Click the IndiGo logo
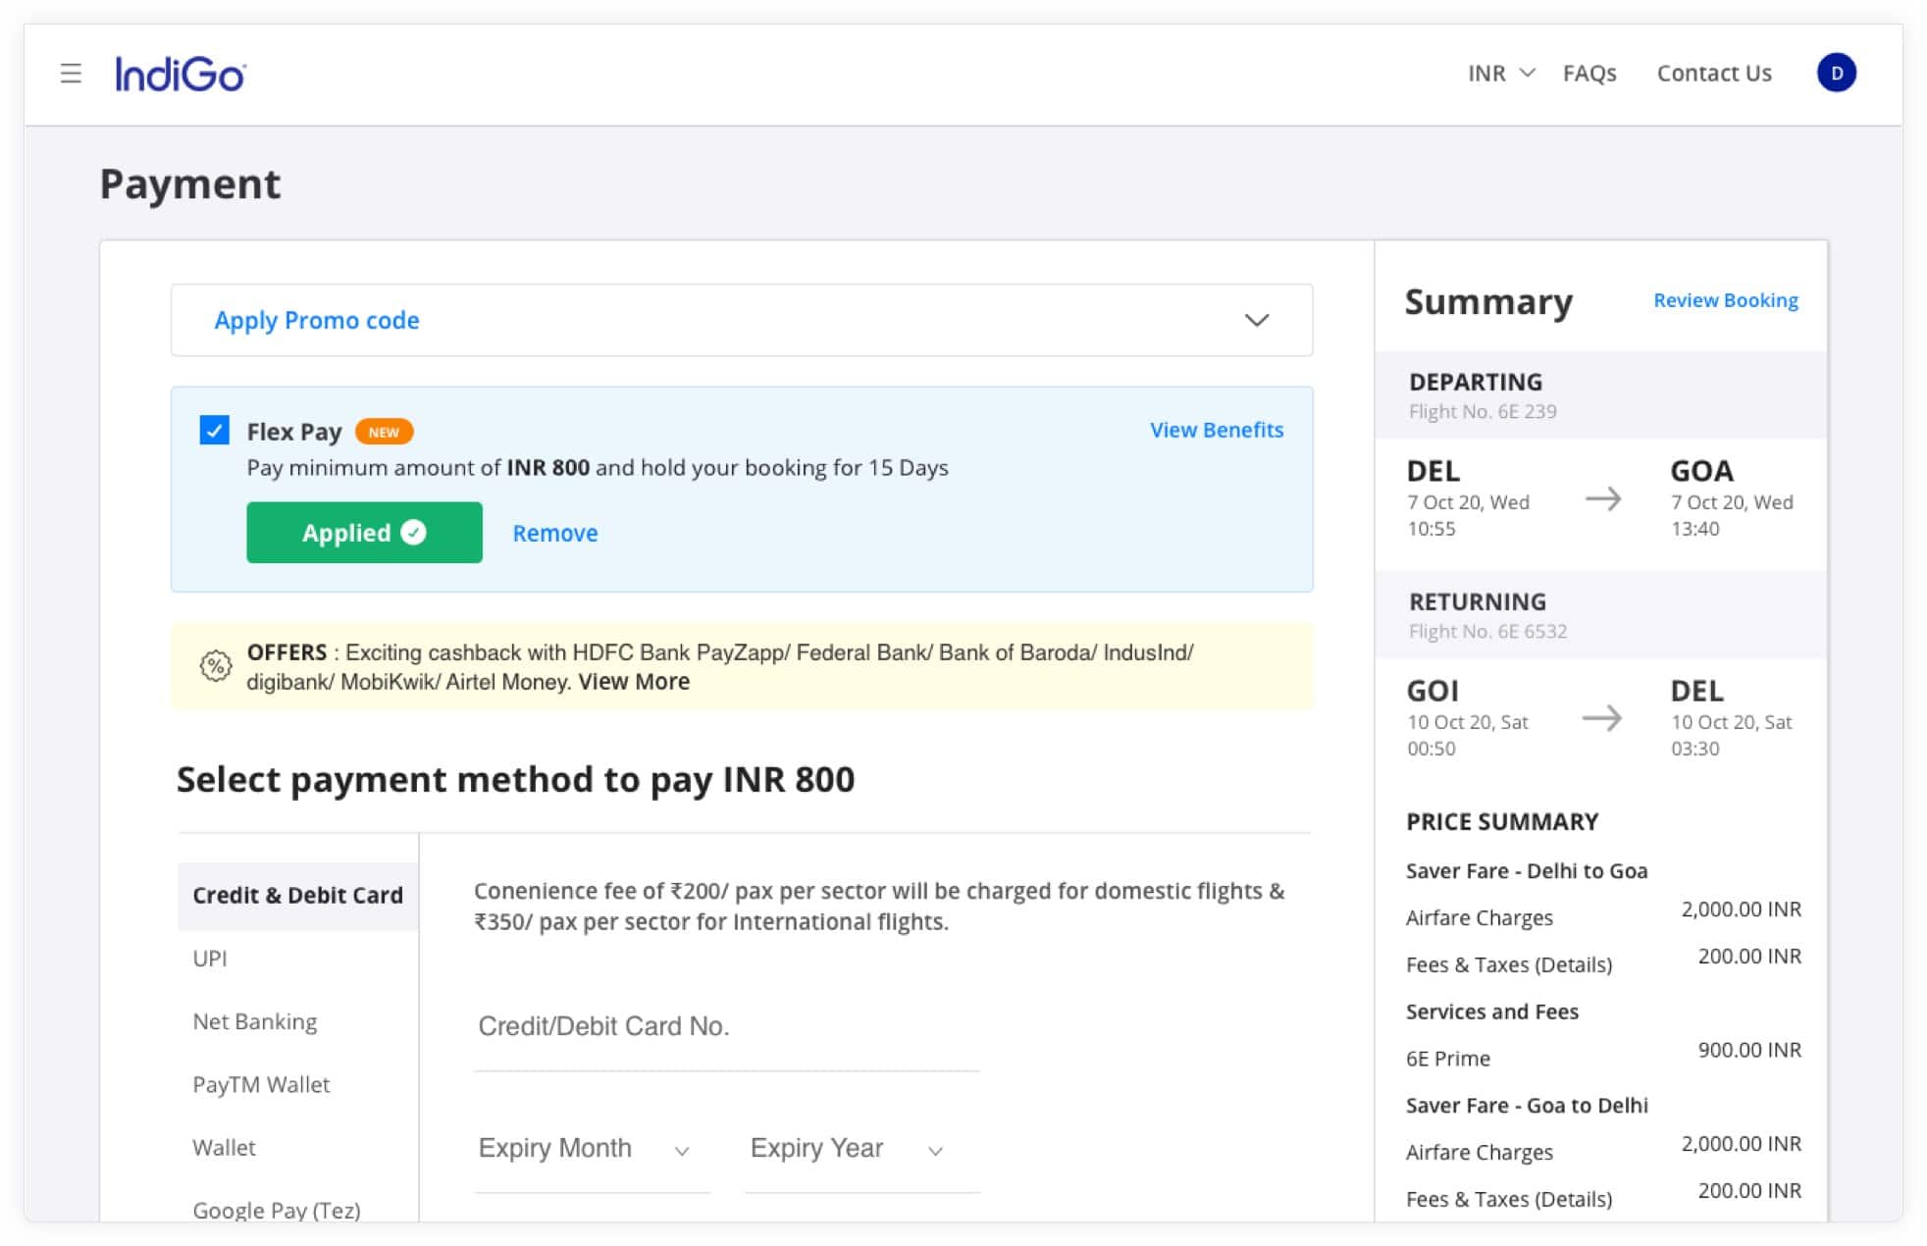1927x1246 pixels. (x=181, y=74)
